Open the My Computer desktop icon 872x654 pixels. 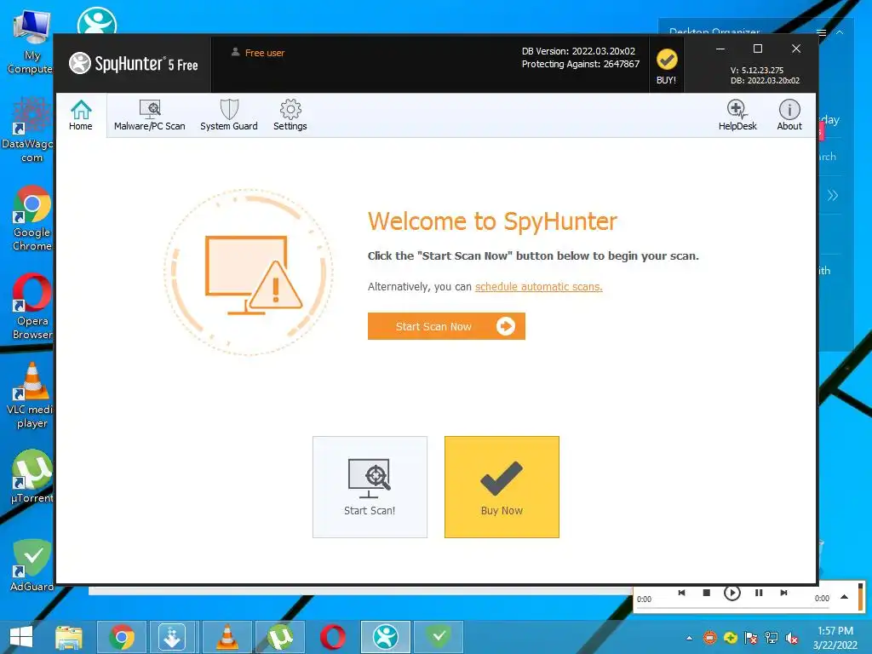coord(32,43)
